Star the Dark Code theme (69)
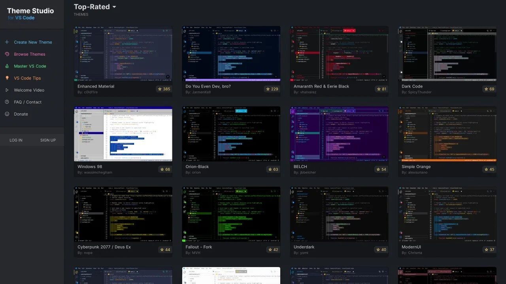The width and height of the screenshot is (506, 284). click(489, 89)
